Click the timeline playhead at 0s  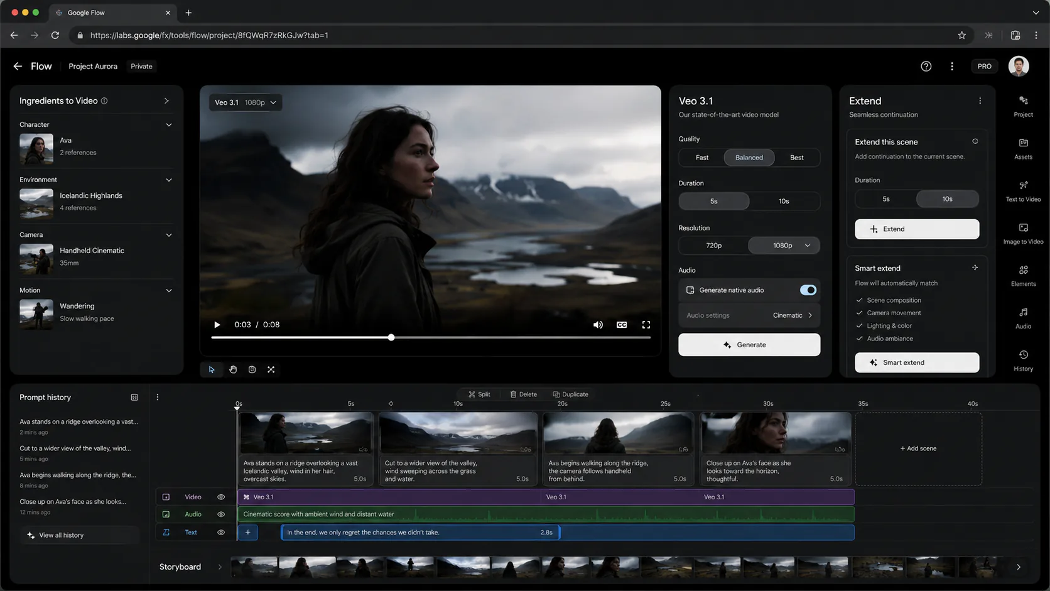pos(237,408)
